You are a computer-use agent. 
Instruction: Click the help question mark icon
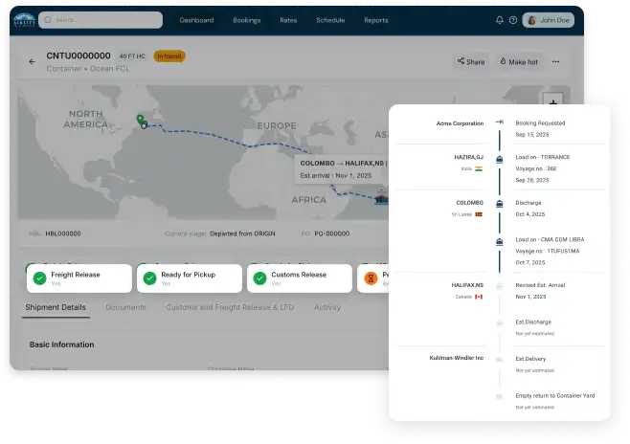tap(513, 20)
